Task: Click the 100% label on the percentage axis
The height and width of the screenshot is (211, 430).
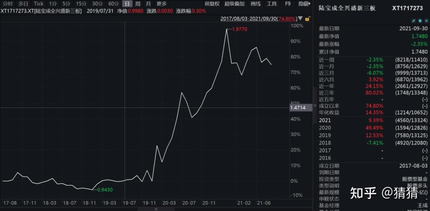Action: pos(297,26)
